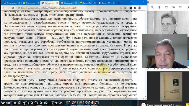The image size is (189, 106).
Task: Click the browser forward arrow
Action: pos(9,8)
